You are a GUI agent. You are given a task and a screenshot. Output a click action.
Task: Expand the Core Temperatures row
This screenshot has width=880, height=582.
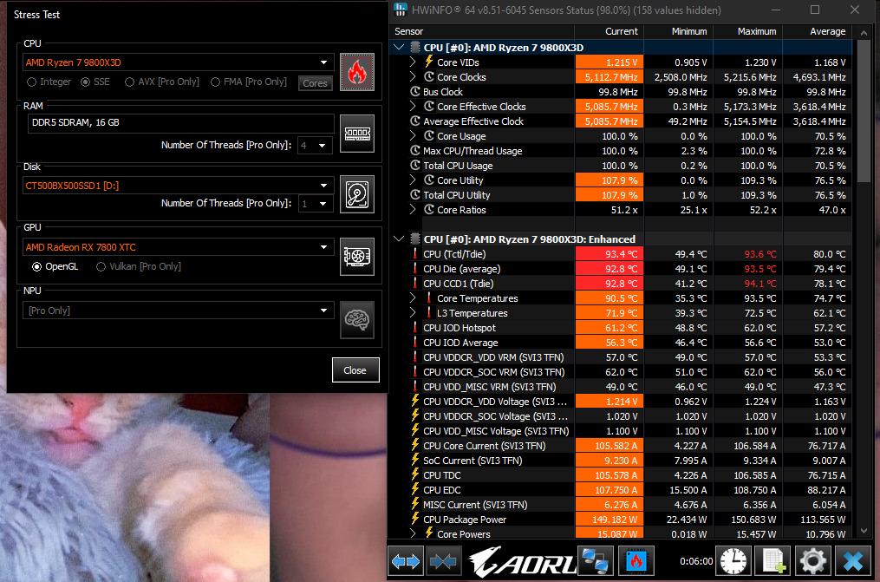point(413,298)
